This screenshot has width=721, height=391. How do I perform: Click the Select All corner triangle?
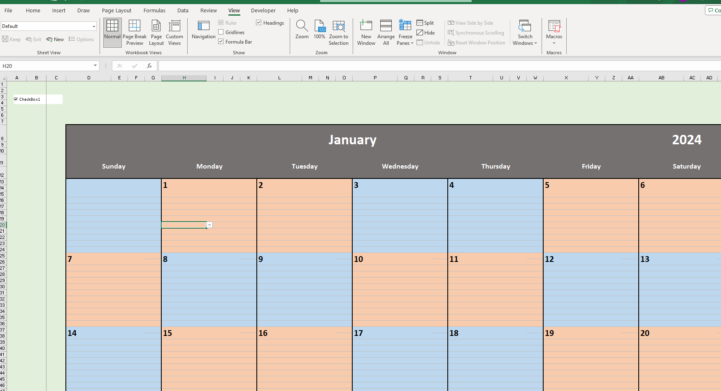point(4,78)
